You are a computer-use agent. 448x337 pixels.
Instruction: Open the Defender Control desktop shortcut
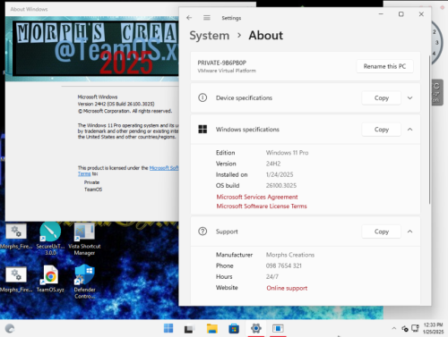click(85, 282)
